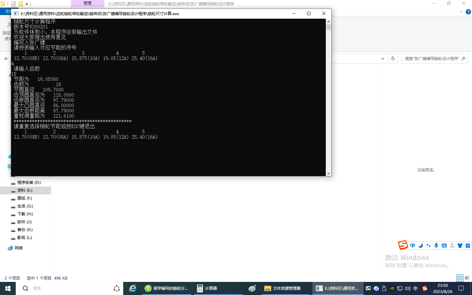472x295 pixels.
Task: Click console scrollbar down arrow
Action: click(x=328, y=173)
